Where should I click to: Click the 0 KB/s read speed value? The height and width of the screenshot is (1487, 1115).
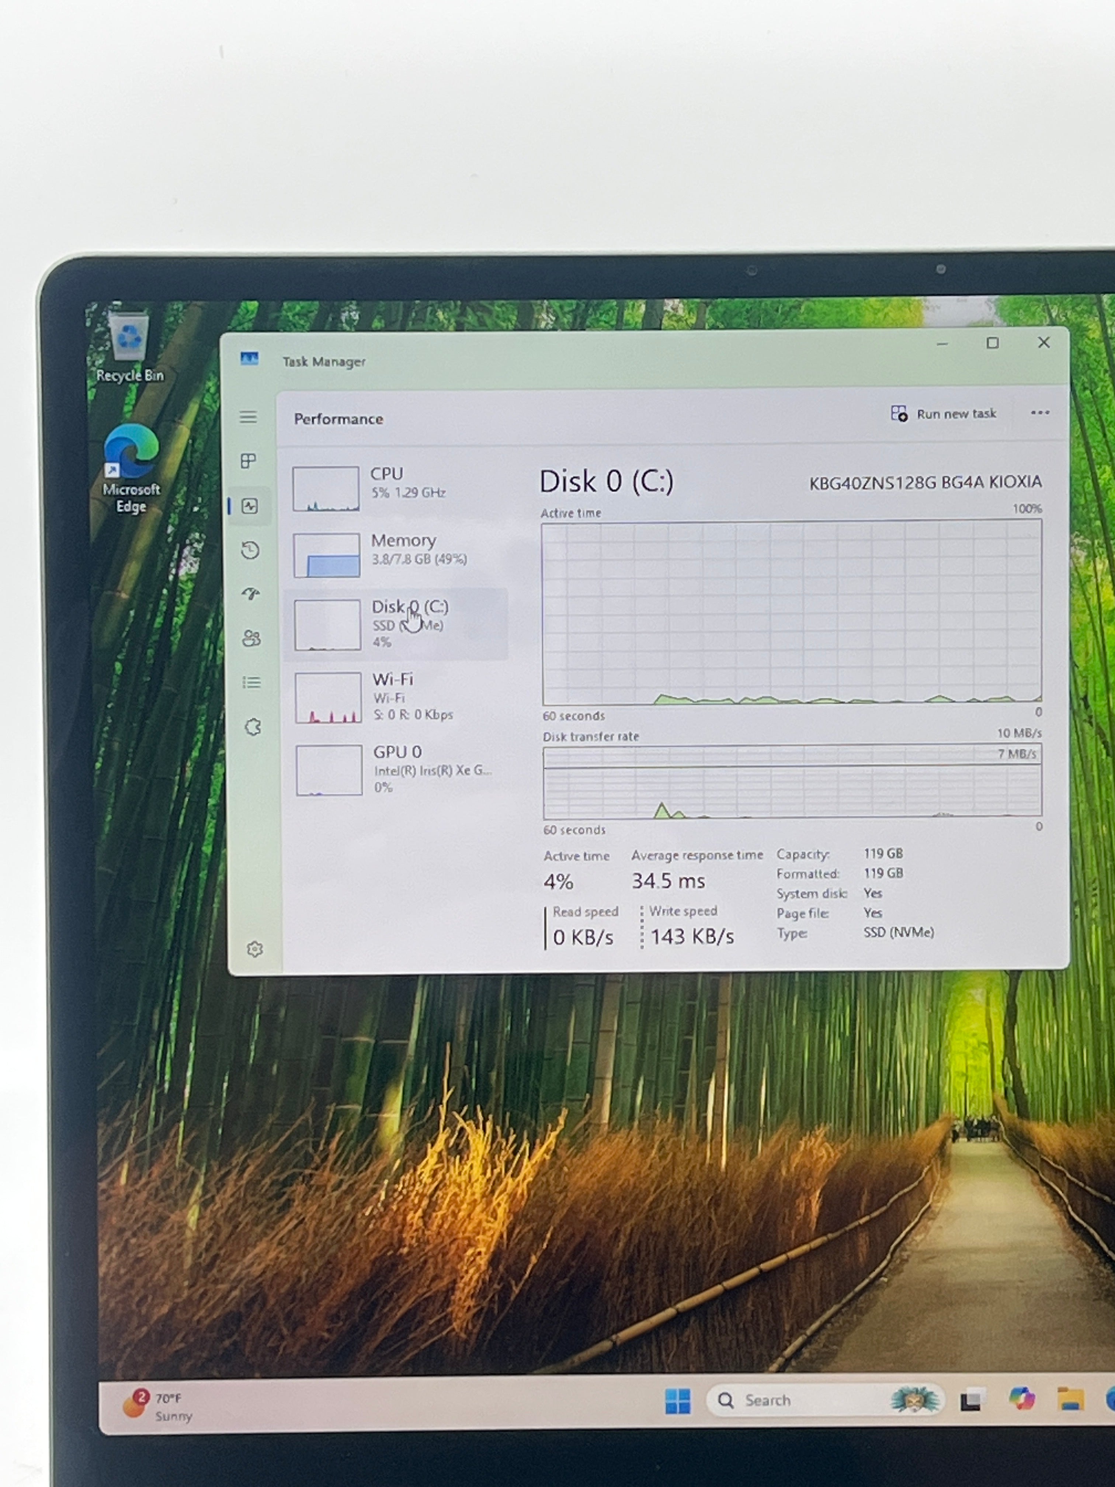click(x=583, y=937)
